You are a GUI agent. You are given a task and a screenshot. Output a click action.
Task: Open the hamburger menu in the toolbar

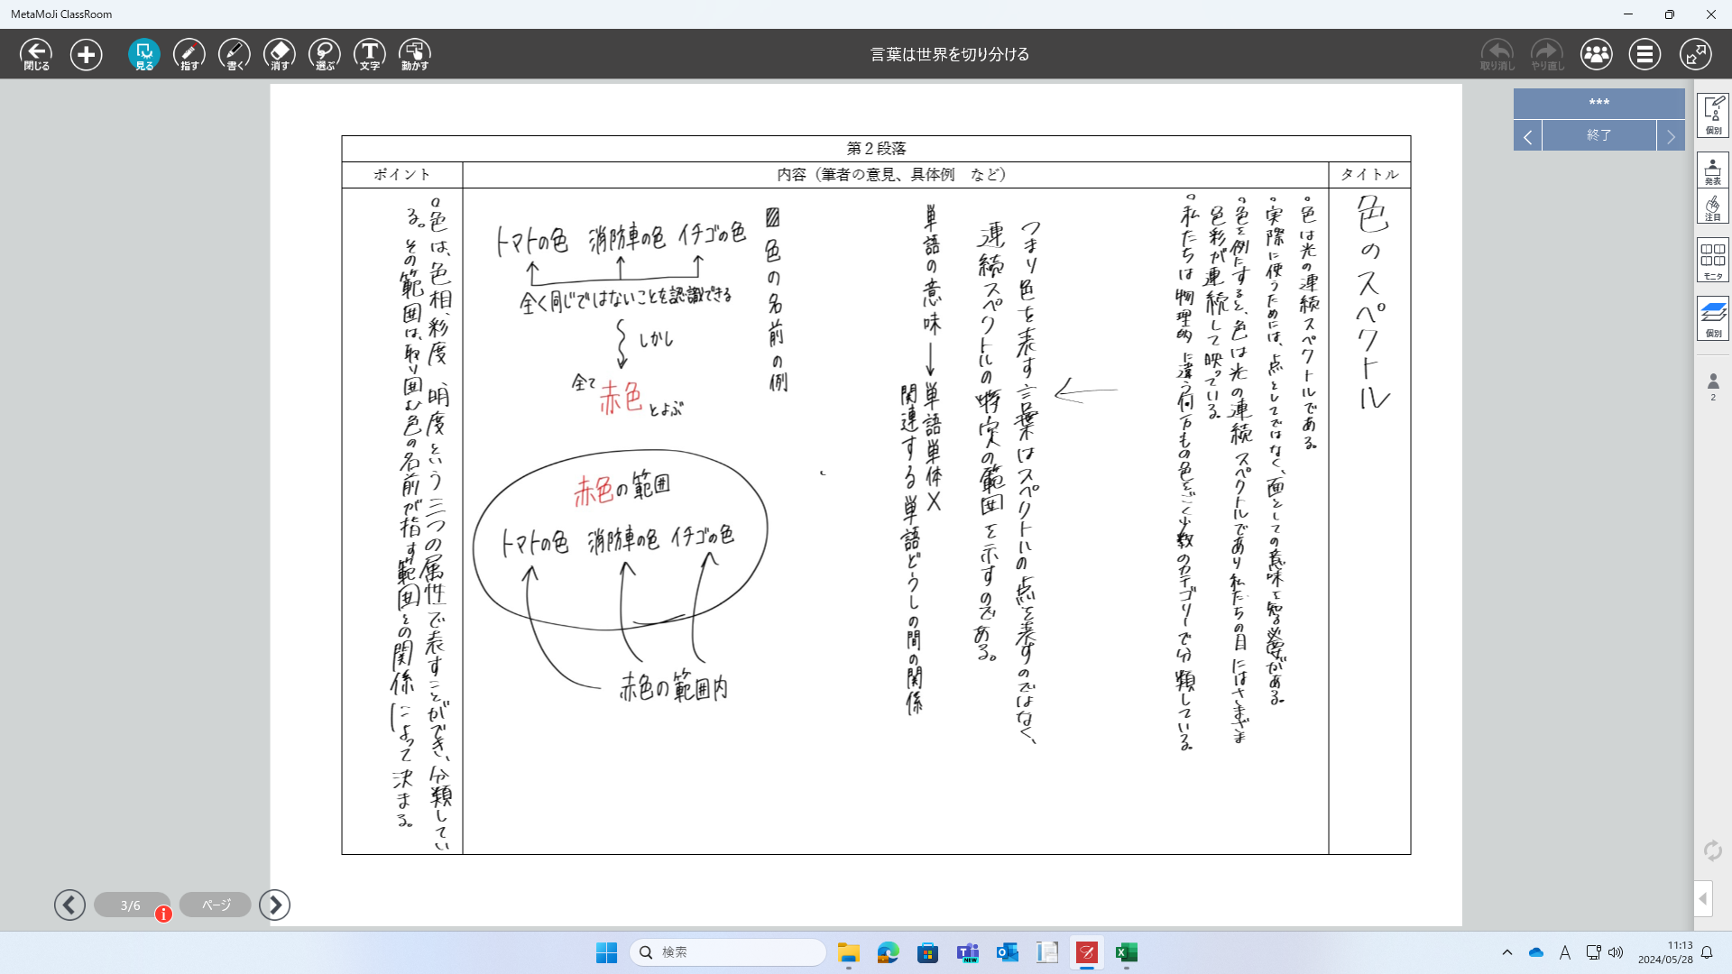1644,54
